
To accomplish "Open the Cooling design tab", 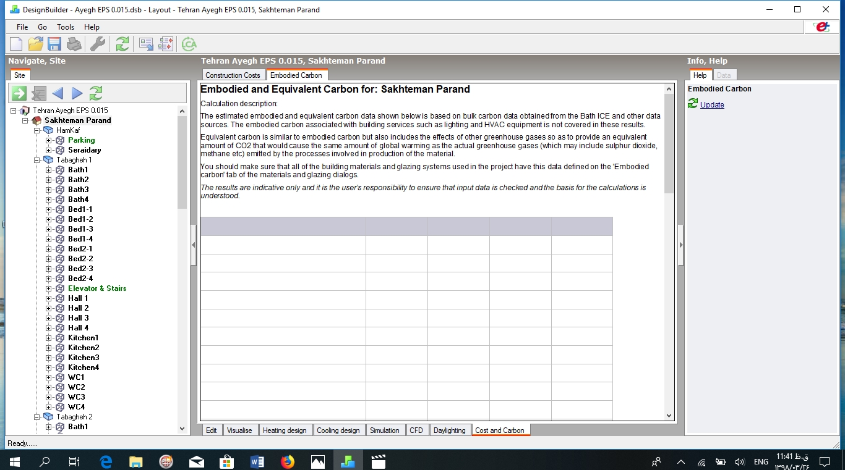I will coord(338,430).
